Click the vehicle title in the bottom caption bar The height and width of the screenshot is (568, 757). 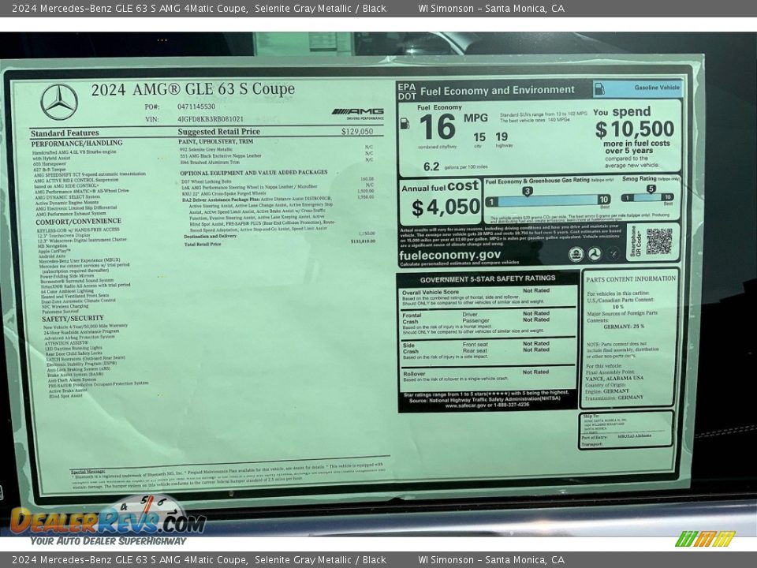199,560
